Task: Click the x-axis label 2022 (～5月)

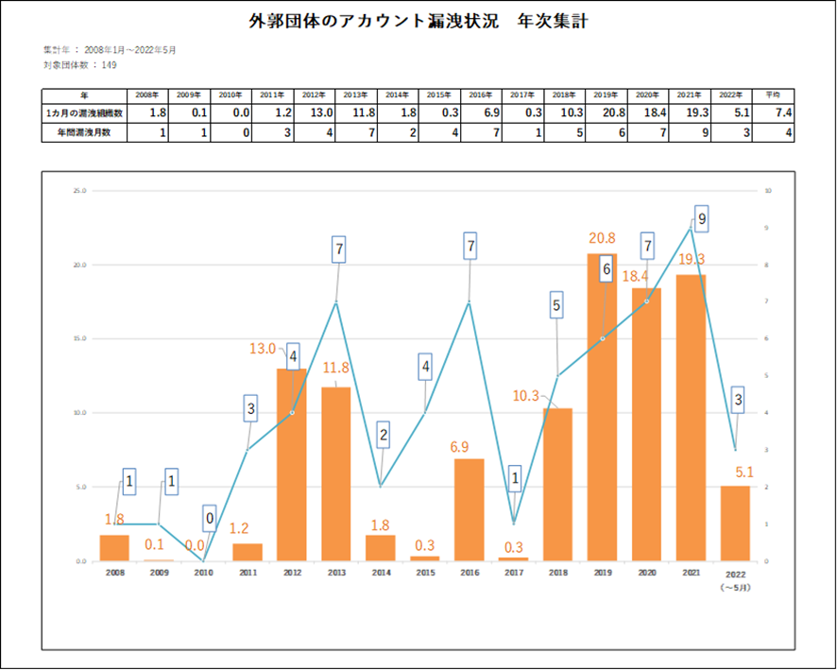Action: (735, 579)
